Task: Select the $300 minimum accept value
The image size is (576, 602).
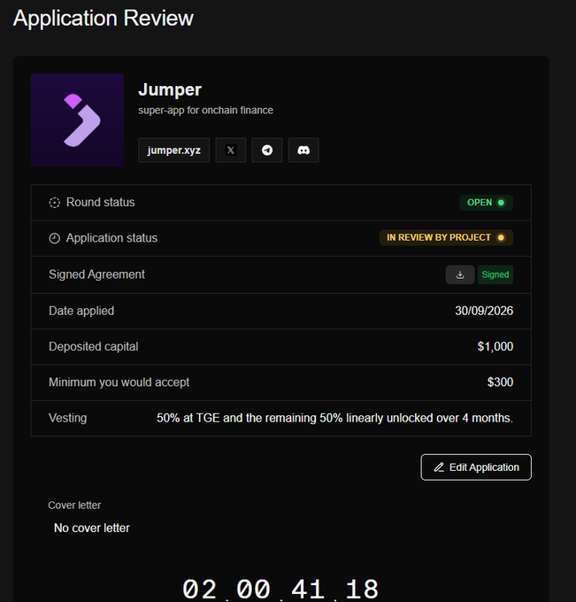Action: click(500, 382)
